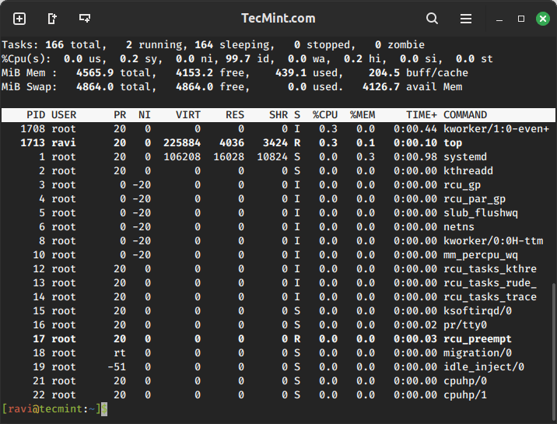The image size is (557, 424).
Task: Click the 99.7 id CPU value
Action: coord(238,59)
